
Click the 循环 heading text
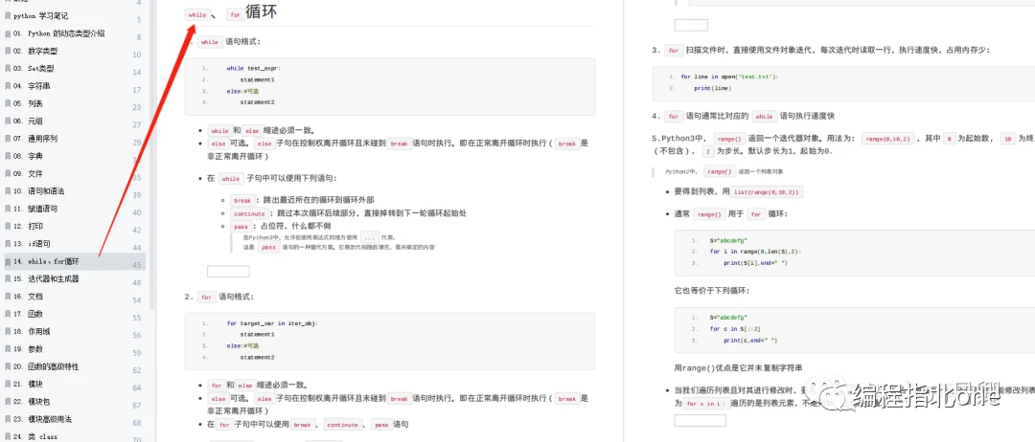(x=261, y=11)
